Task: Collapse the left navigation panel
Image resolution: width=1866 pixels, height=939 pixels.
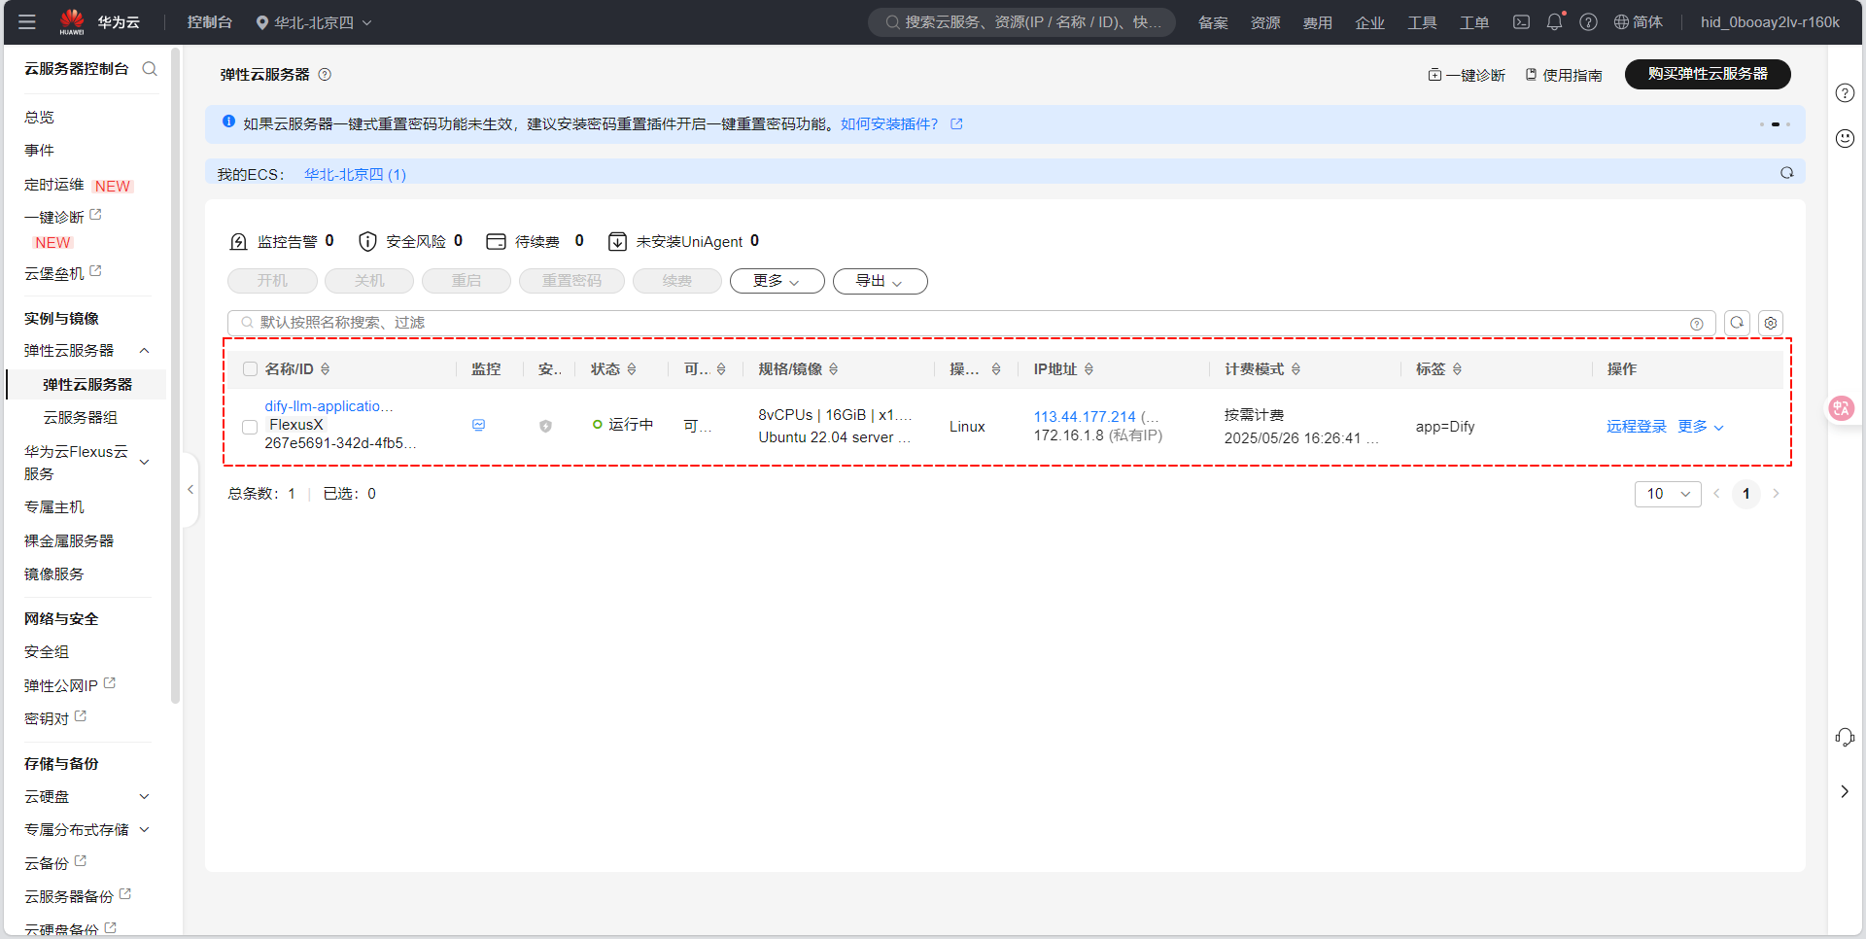Action: coord(190,490)
